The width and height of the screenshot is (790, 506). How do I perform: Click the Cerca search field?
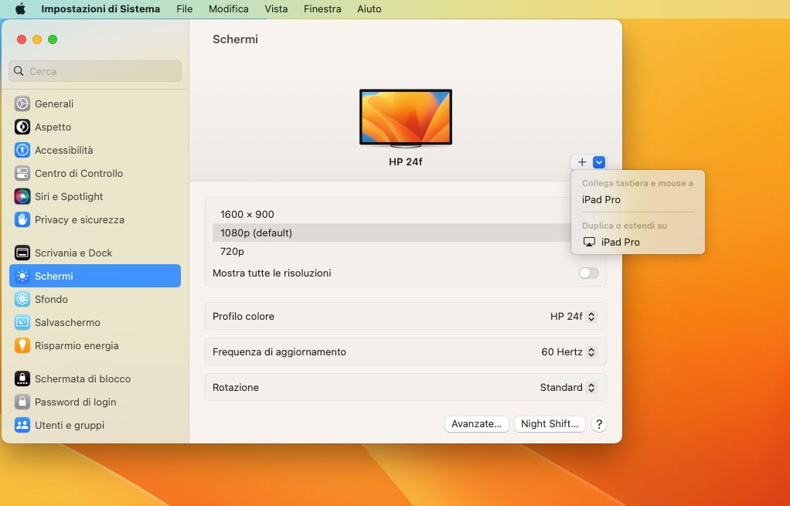pos(95,71)
